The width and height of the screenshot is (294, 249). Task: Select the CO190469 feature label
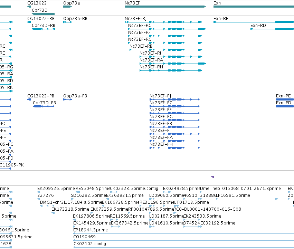tap(85, 237)
